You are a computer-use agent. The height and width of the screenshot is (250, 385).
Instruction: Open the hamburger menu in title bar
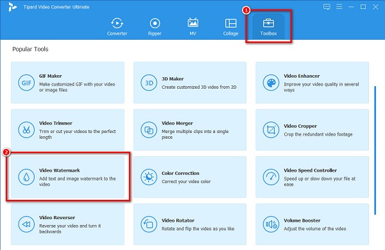click(x=339, y=7)
